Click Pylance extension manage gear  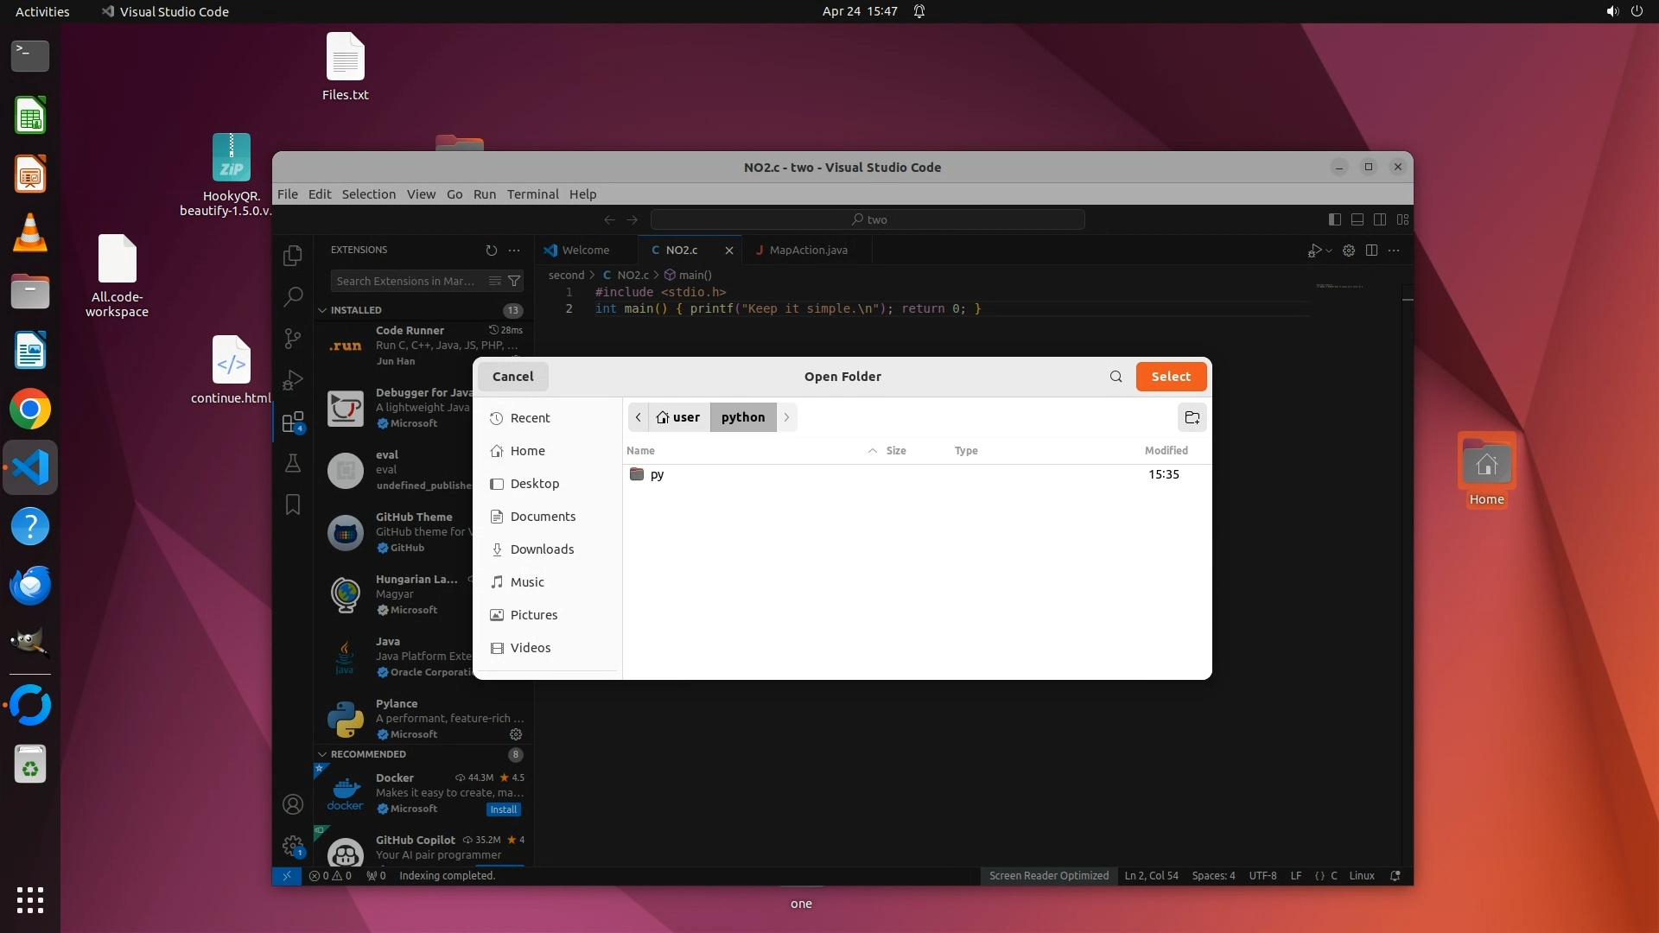click(x=516, y=734)
